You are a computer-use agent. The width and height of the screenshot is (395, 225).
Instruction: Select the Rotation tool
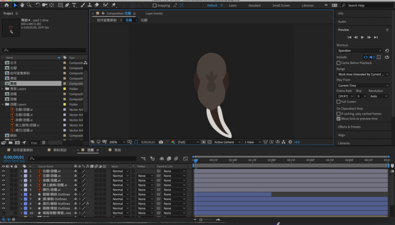[x=37, y=5]
